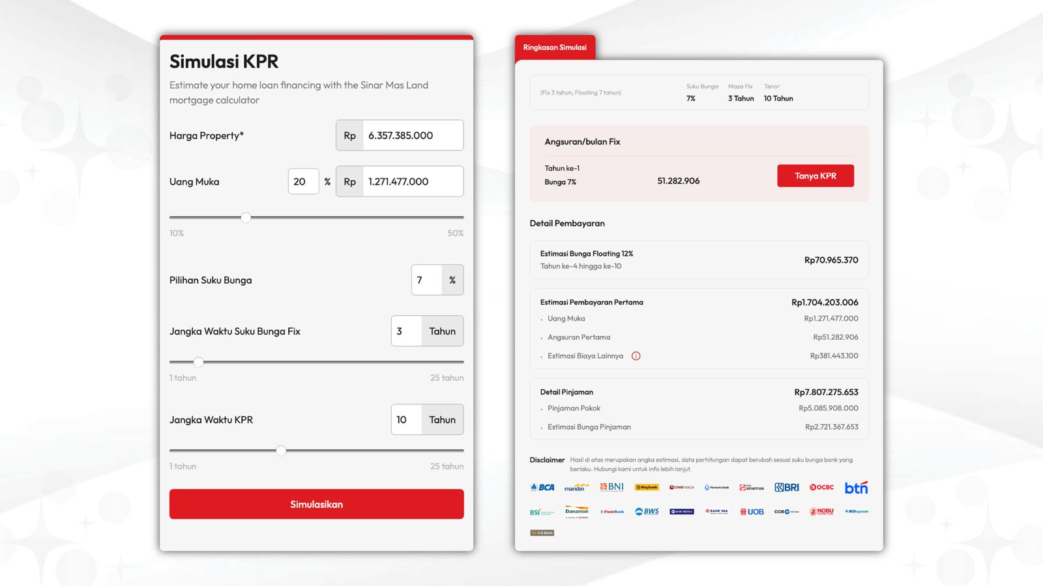Click the Jangka Waktu KPR slider handle
This screenshot has width=1043, height=586.
[x=281, y=451]
